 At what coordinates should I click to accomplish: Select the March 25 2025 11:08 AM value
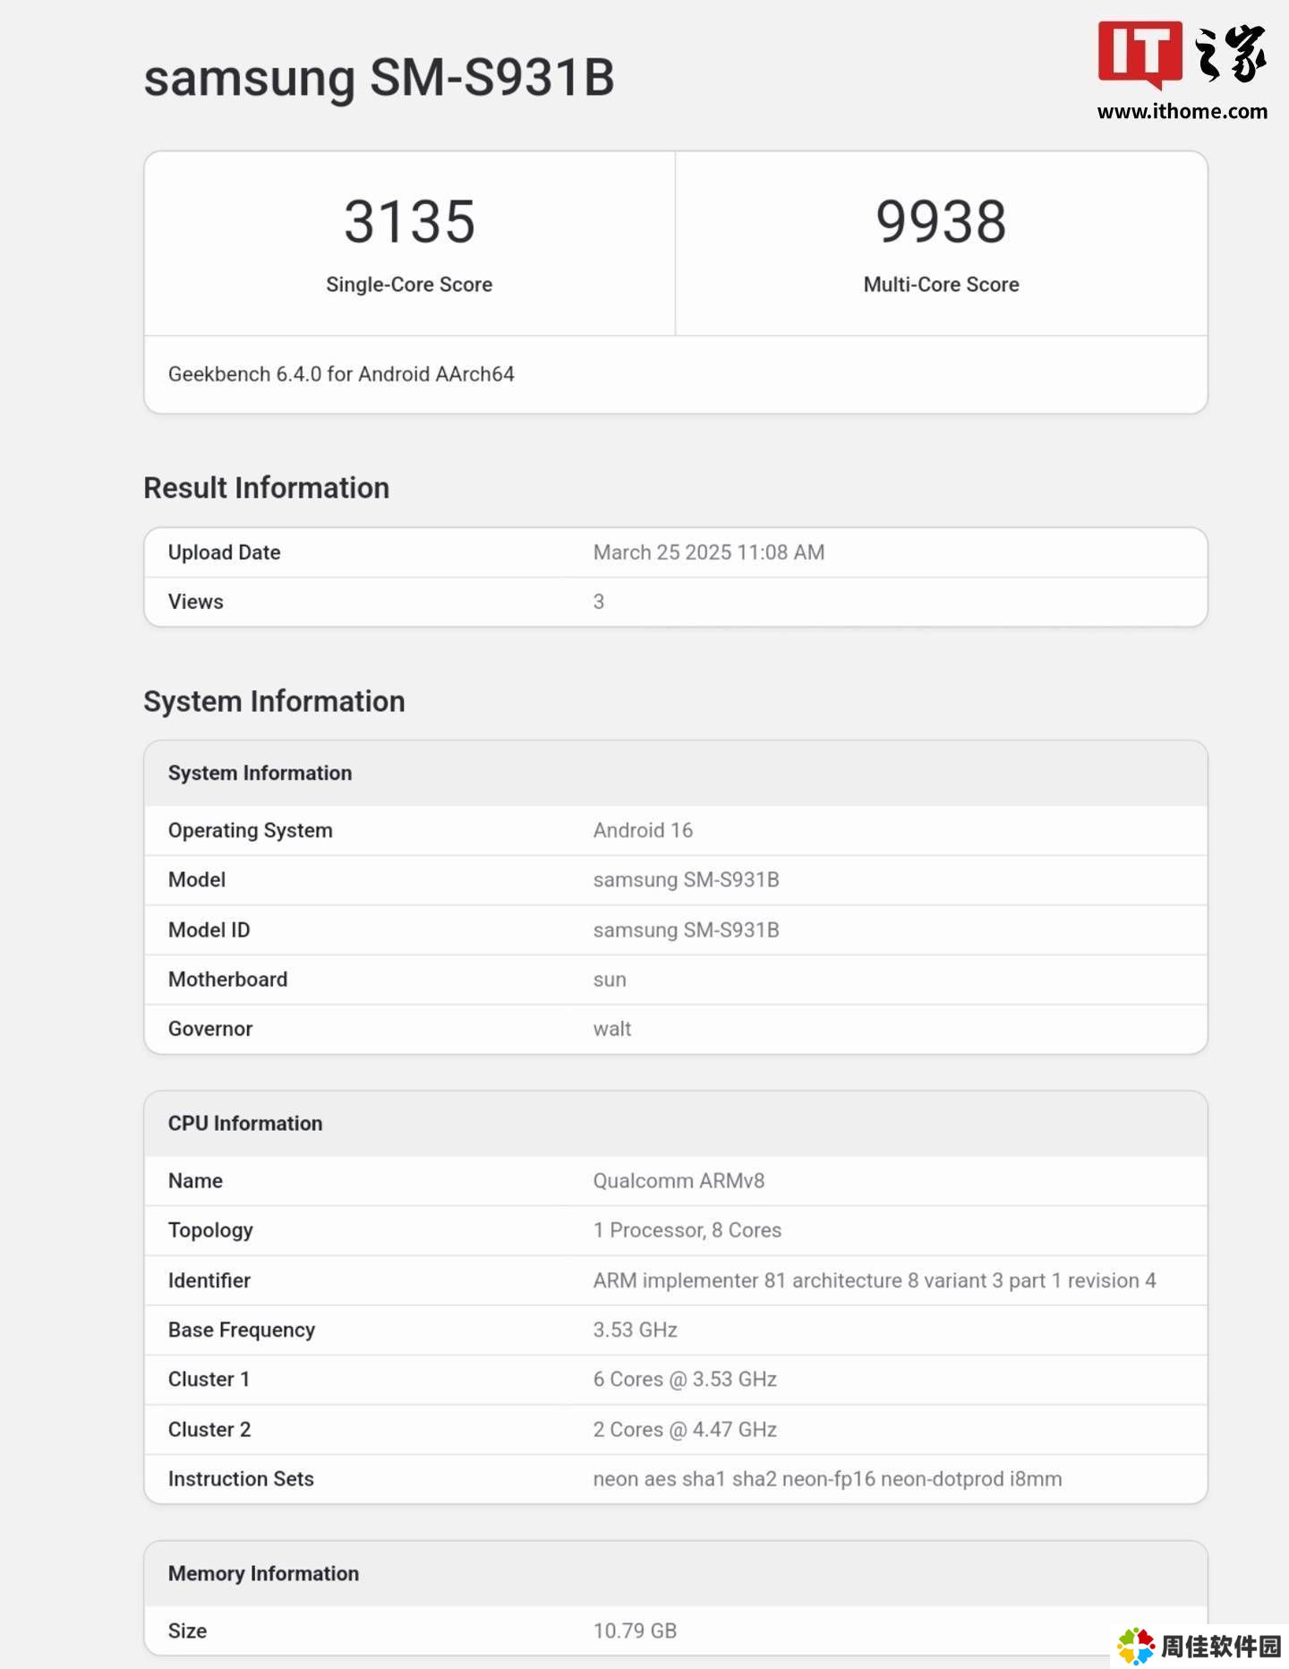[709, 552]
